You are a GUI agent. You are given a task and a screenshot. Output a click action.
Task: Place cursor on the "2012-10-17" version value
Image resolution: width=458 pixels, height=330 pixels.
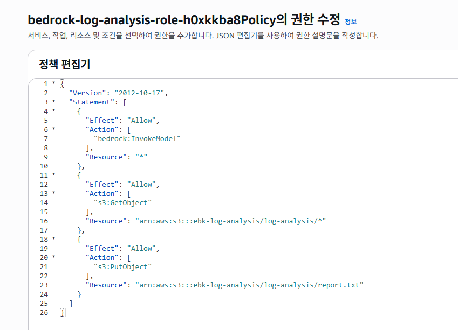click(x=139, y=93)
